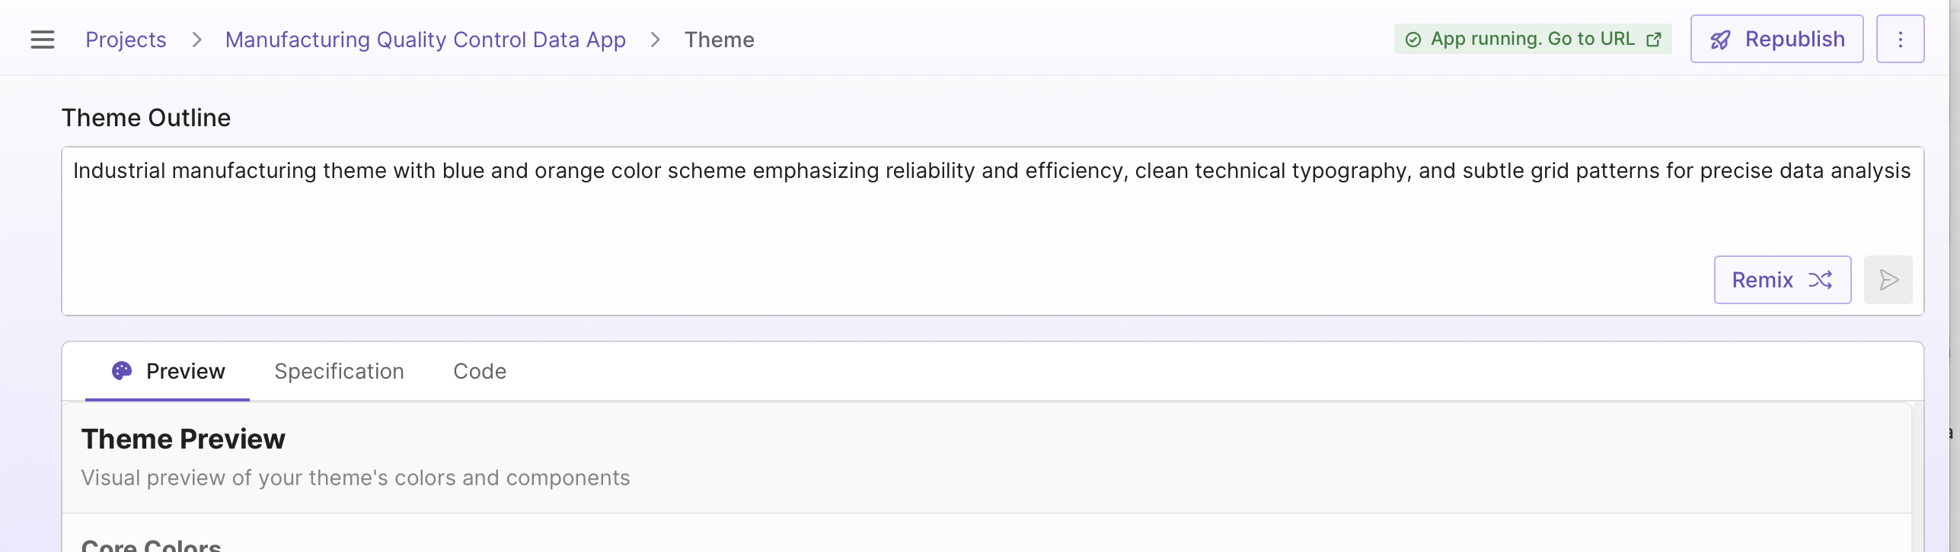
Task: Open Manufacturing Quality Control Data App breadcrumb
Action: click(426, 40)
